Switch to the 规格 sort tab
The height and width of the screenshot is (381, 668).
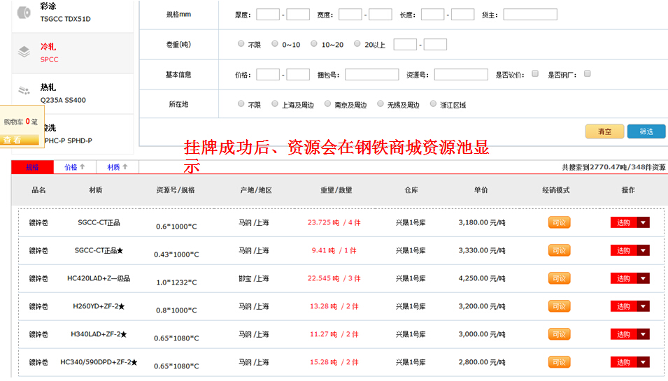point(32,167)
